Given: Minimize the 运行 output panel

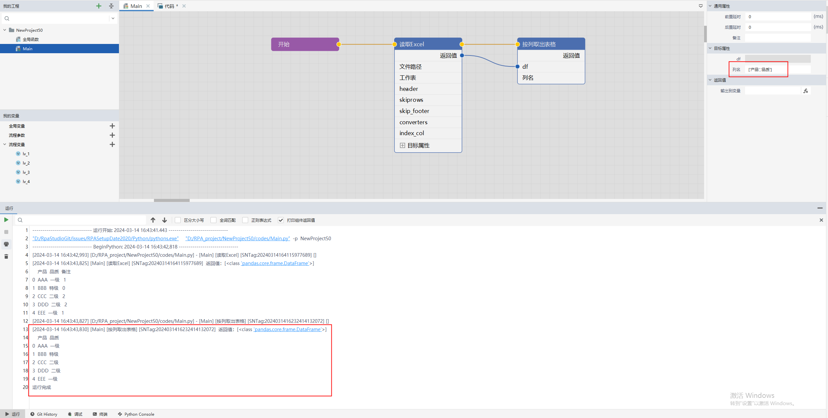Looking at the screenshot, I should coord(820,208).
